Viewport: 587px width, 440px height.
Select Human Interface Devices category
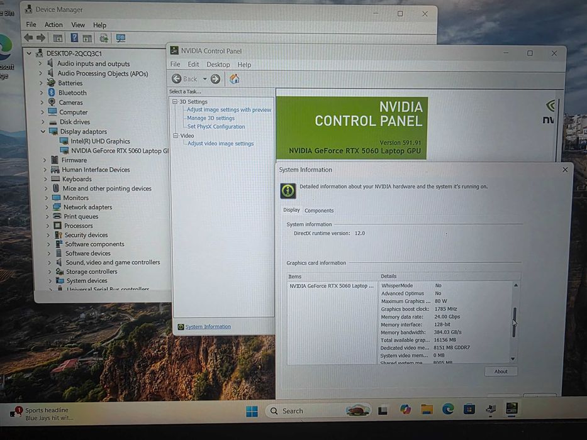coord(96,170)
